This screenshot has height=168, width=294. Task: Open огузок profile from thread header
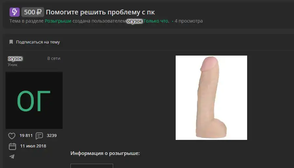[x=135, y=21]
